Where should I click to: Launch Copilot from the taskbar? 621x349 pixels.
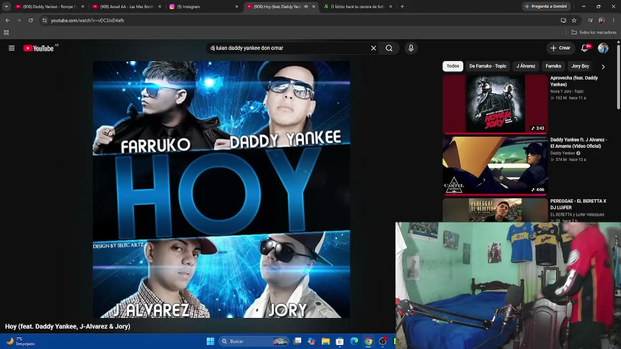tap(311, 341)
